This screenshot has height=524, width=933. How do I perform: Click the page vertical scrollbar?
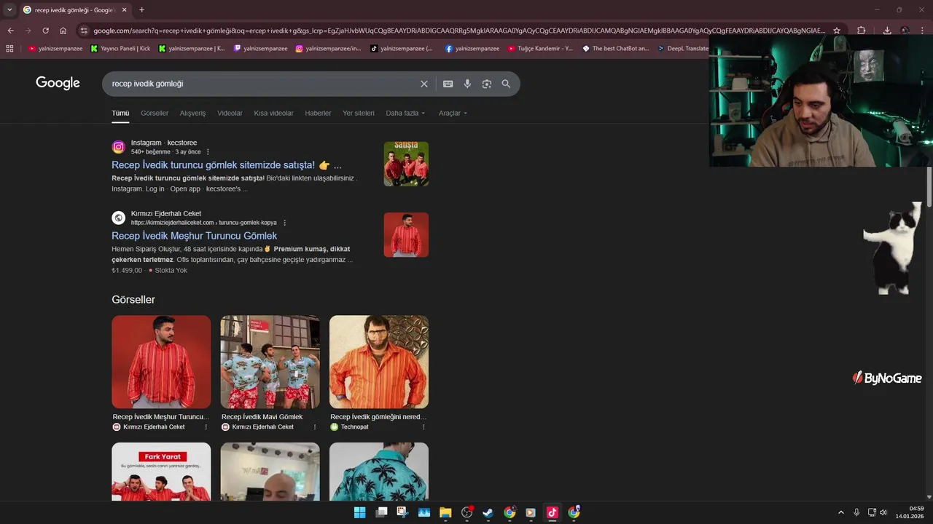929,188
